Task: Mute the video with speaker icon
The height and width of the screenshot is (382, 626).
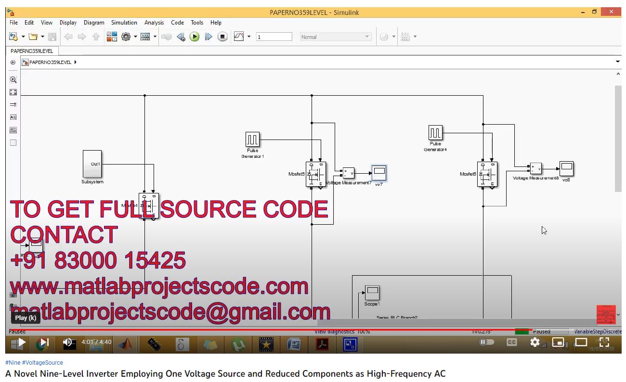Action: [68, 342]
